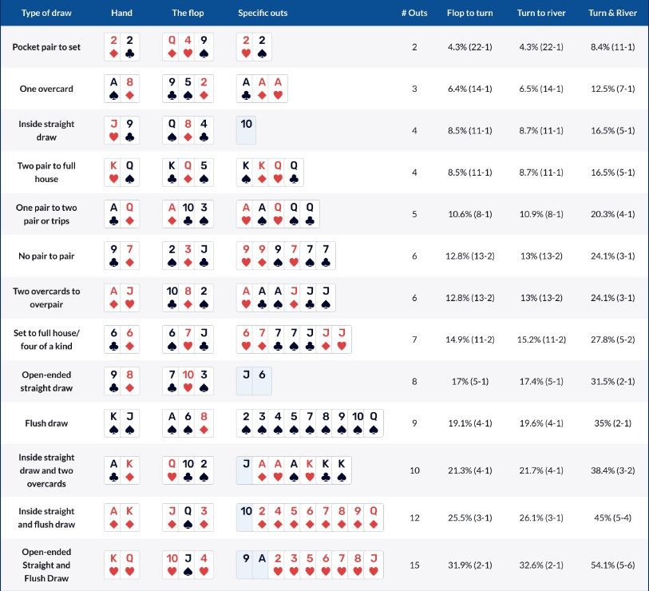The image size is (649, 591).
Task: Click the red 7 card in the No pair hand
Action: (129, 256)
